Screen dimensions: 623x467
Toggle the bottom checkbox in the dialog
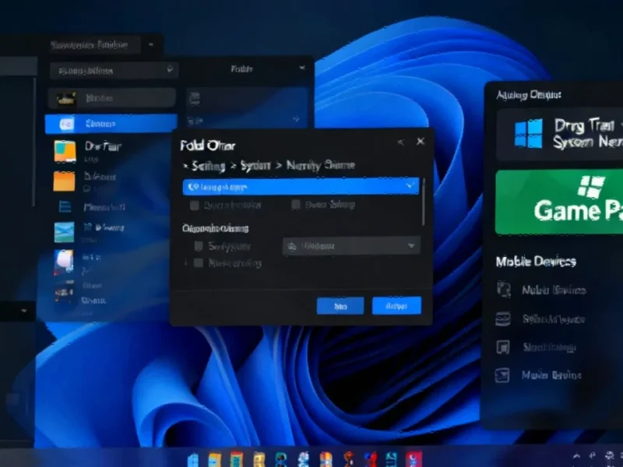pos(198,263)
